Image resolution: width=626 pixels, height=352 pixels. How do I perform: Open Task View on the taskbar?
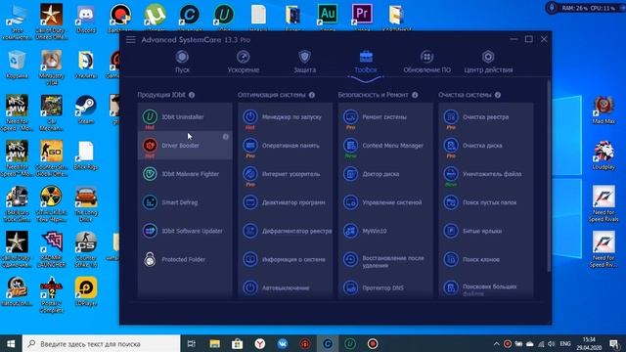[x=192, y=343]
